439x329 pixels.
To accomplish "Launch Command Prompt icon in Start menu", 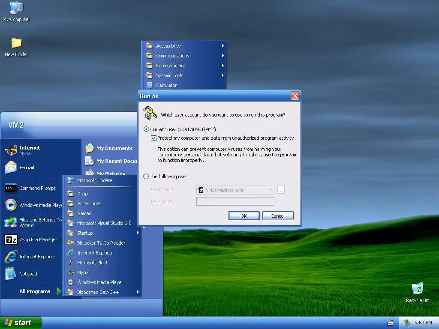I will click(x=11, y=188).
